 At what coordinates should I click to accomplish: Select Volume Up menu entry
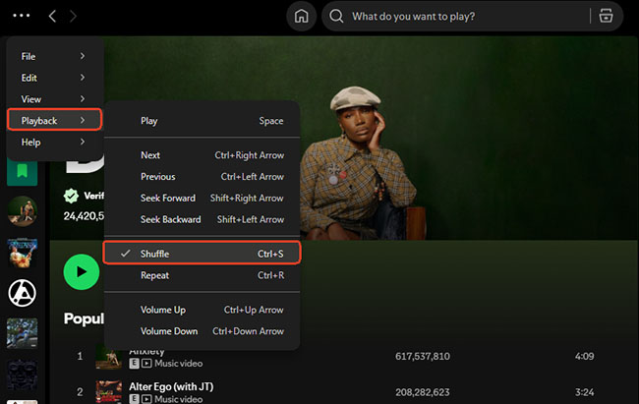pos(203,310)
